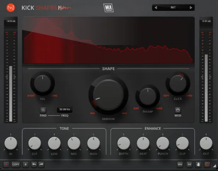Click the OUT gain knob
This screenshot has width=218, height=171.
206,143
